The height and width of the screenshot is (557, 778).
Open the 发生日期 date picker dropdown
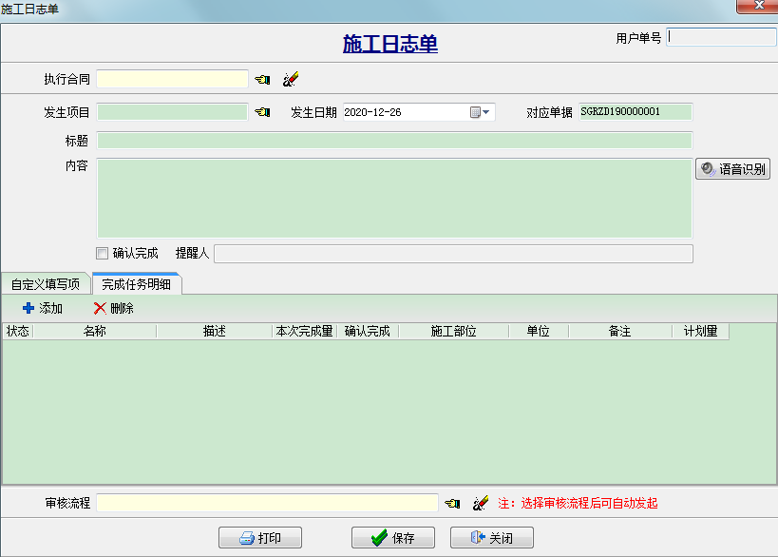[482, 112]
